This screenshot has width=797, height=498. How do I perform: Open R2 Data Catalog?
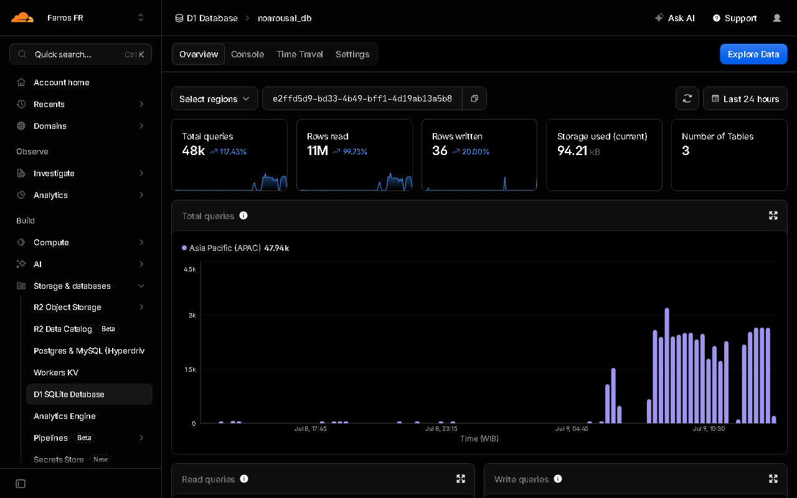coord(63,329)
